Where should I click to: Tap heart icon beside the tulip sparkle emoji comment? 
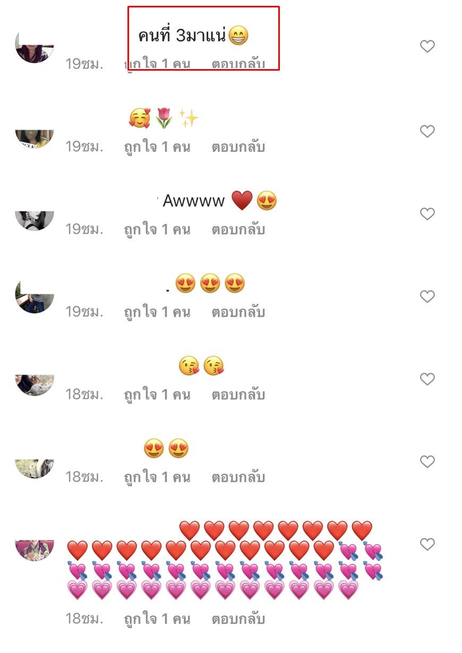[x=427, y=131]
